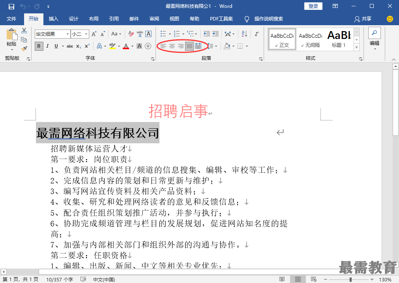
Task: Open the lightbulb Tell Me search
Action: (247, 19)
